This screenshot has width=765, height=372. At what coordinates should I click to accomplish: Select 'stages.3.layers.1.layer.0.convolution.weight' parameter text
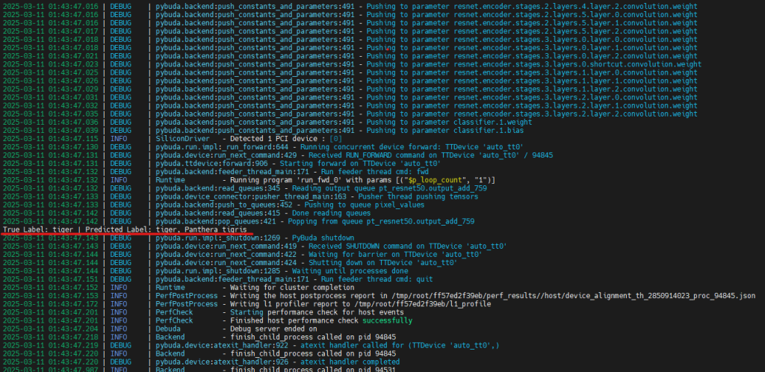click(x=605, y=72)
